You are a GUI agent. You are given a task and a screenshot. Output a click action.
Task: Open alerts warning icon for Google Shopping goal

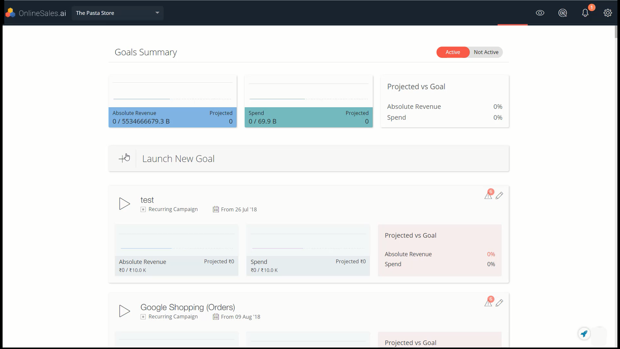[x=488, y=303]
